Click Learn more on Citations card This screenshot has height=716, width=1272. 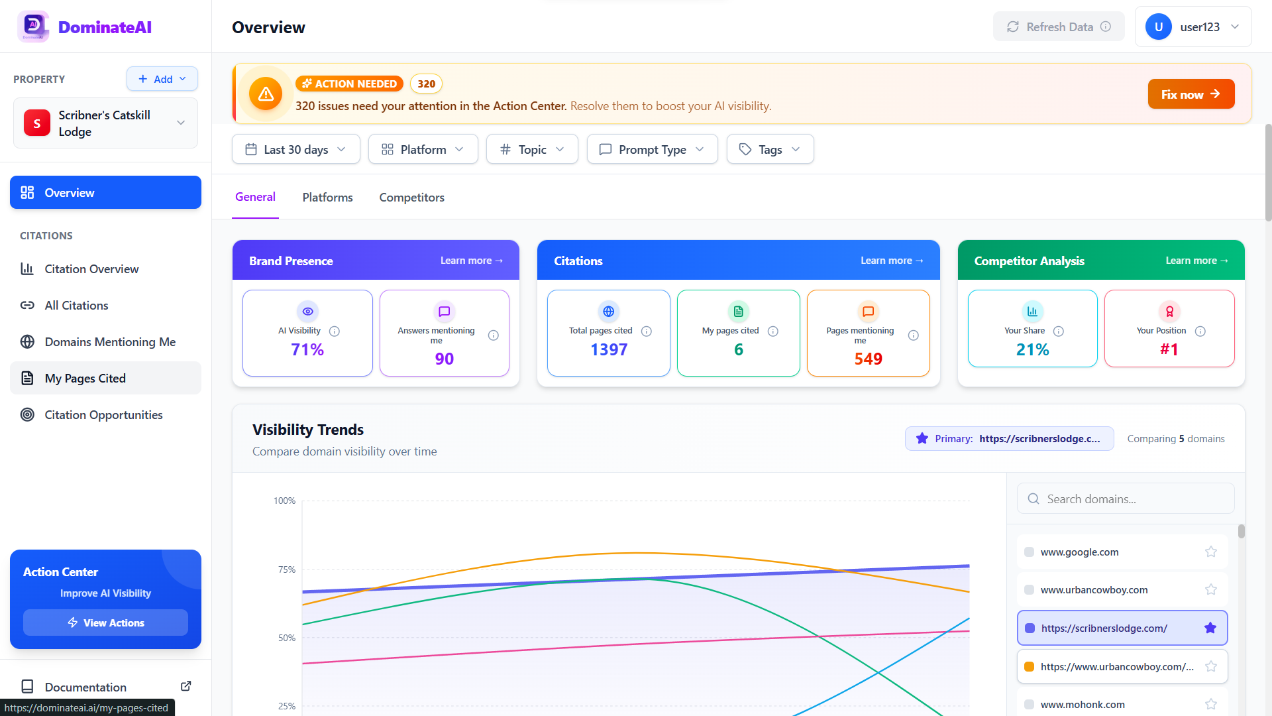click(892, 261)
